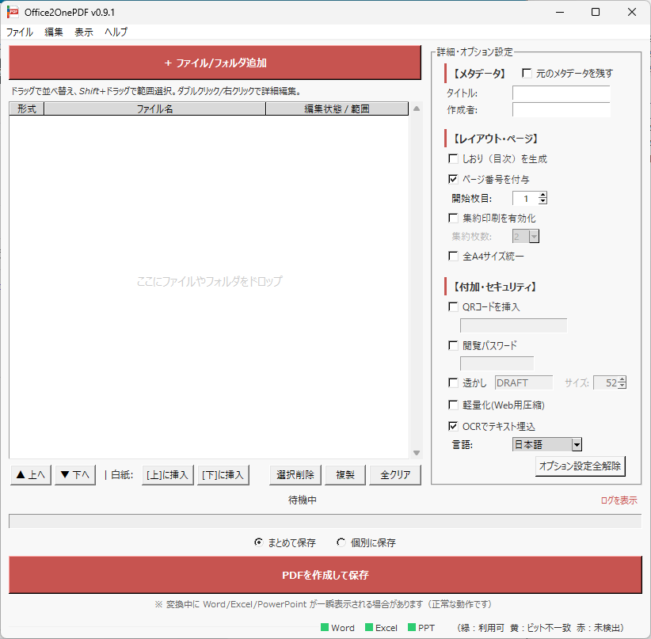Click the green Excel status indicator
This screenshot has height=639, width=651.
(x=368, y=628)
